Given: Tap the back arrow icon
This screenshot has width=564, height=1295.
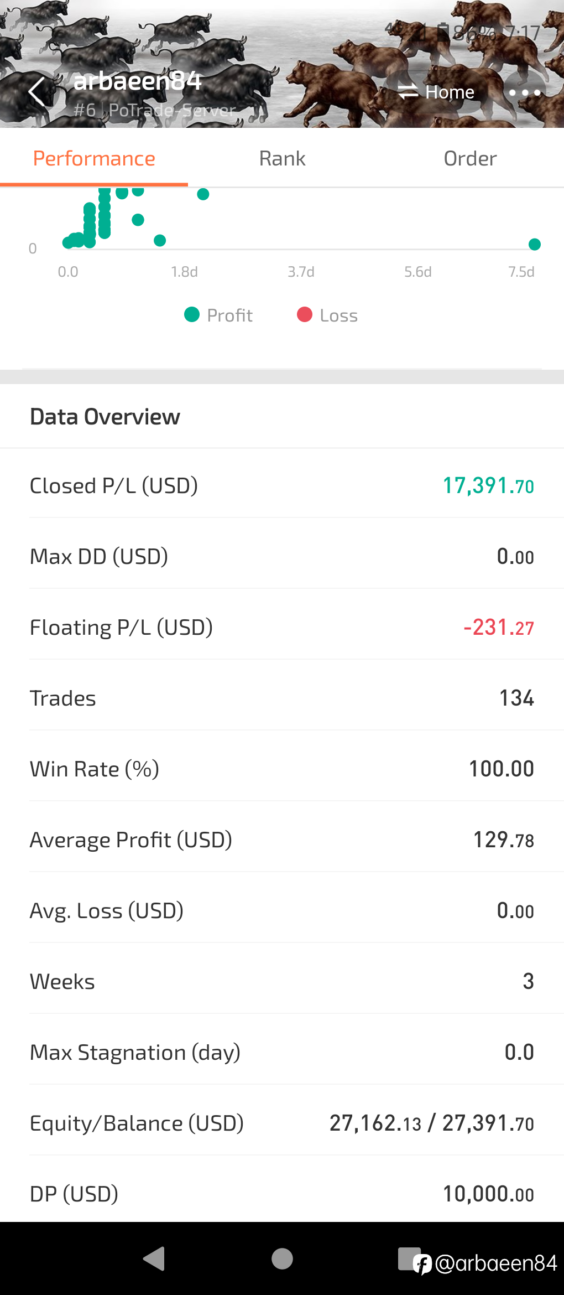Looking at the screenshot, I should coord(38,92).
